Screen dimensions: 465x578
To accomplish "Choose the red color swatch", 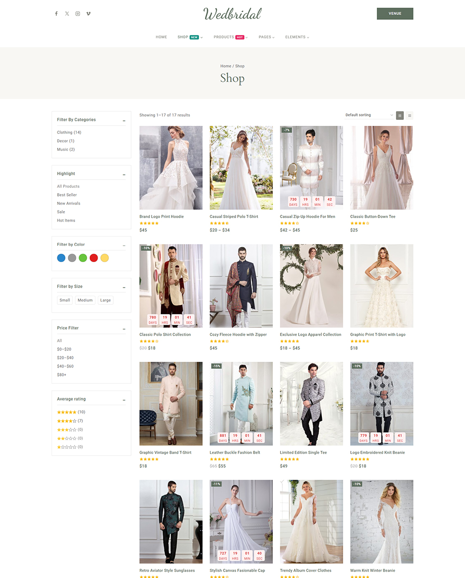I will coord(94,258).
